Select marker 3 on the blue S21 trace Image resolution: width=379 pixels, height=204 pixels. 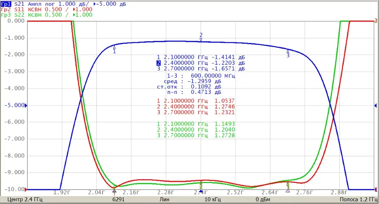click(x=288, y=53)
